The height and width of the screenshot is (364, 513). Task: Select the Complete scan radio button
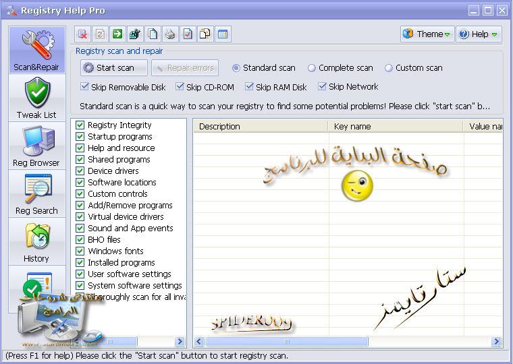point(311,68)
